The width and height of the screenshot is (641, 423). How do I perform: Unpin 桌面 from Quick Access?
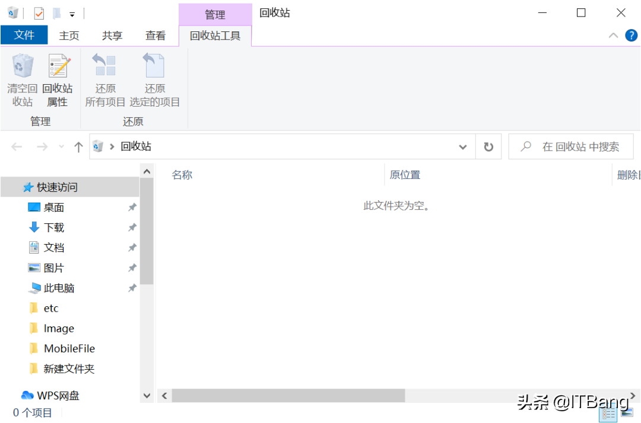pyautogui.click(x=132, y=207)
